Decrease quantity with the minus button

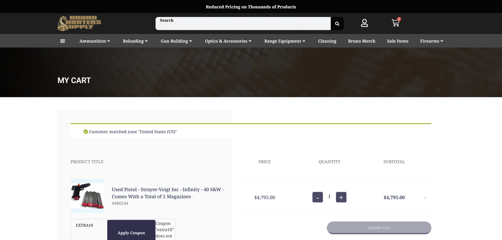click(318, 197)
